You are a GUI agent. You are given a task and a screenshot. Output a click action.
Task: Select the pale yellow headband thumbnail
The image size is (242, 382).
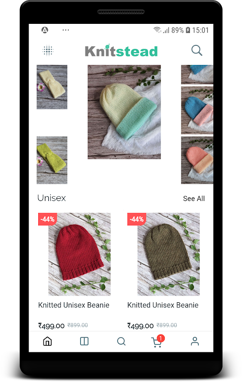coord(52,87)
